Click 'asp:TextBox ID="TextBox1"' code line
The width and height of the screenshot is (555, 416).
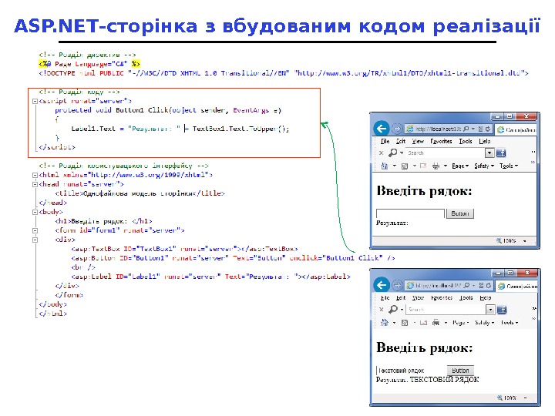[x=184, y=249]
